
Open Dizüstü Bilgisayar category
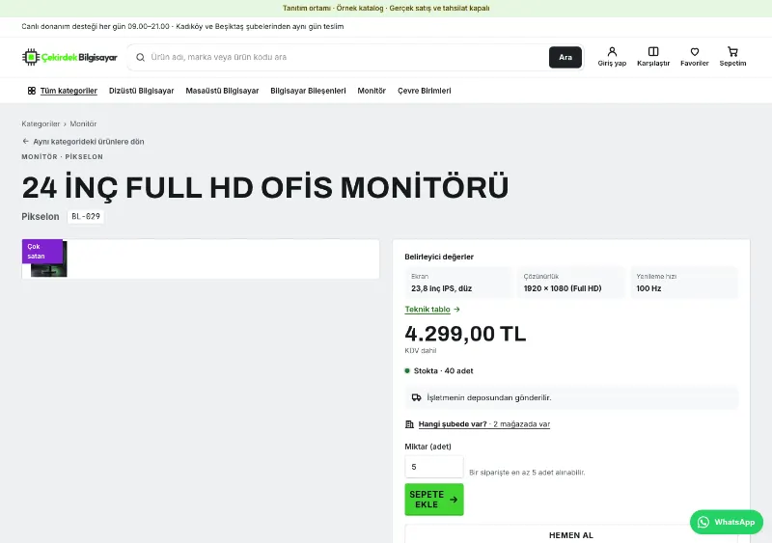click(x=141, y=91)
